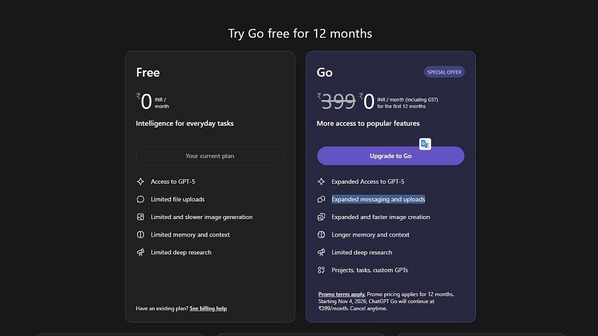Click the Longer memory and context icon
Screen dimensions: 598x336
click(x=322, y=234)
